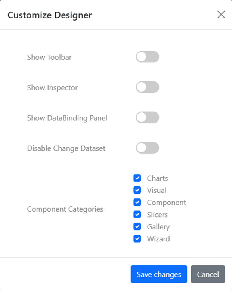The width and height of the screenshot is (232, 290).
Task: Click the Slicers label text
Action: point(157,215)
